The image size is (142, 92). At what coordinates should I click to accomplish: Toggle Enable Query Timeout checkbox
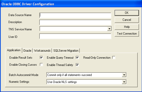click(77, 57)
